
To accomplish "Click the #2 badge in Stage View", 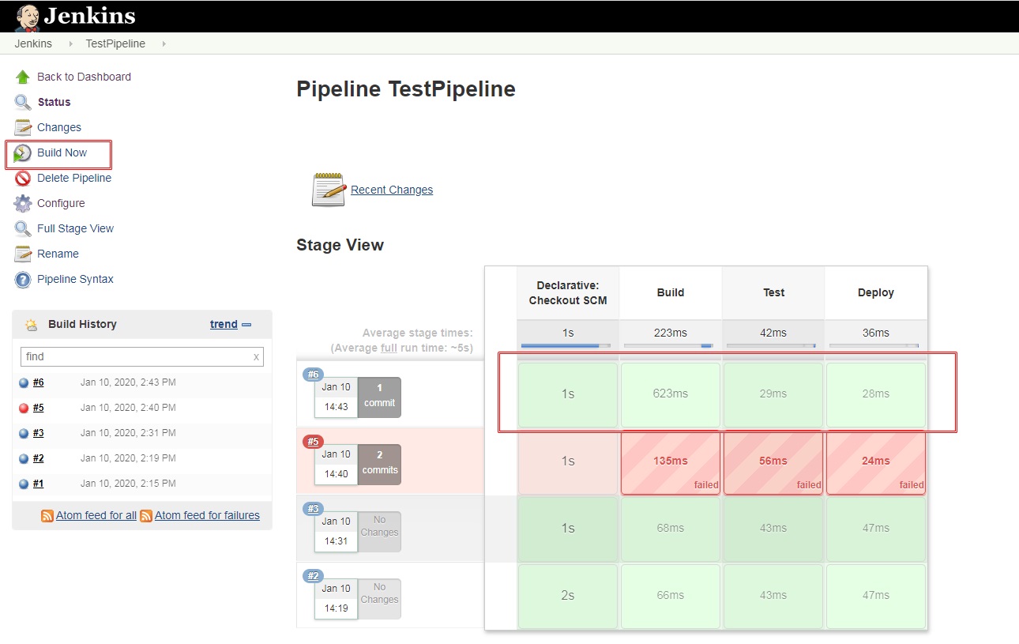I will pyautogui.click(x=314, y=576).
